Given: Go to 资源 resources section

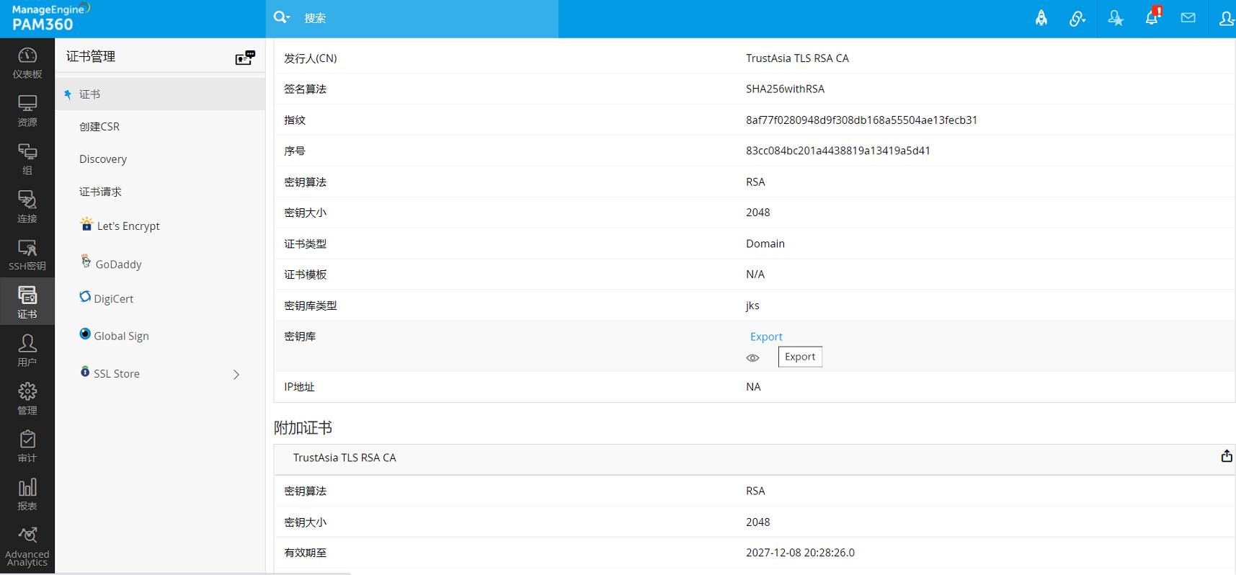Looking at the screenshot, I should (x=27, y=111).
